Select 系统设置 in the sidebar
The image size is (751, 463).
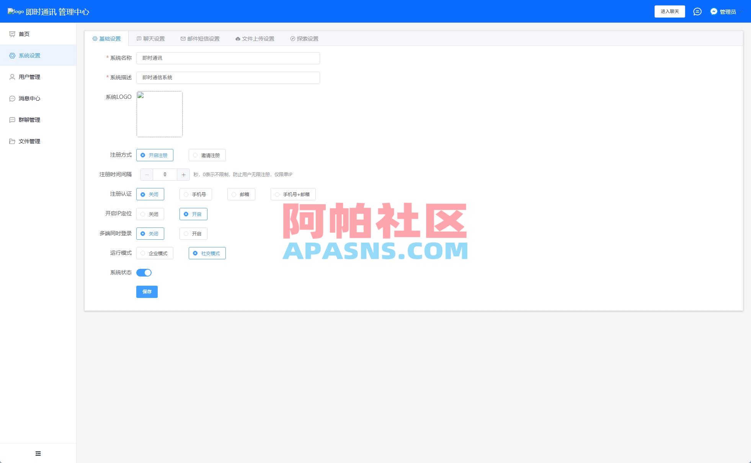38,56
